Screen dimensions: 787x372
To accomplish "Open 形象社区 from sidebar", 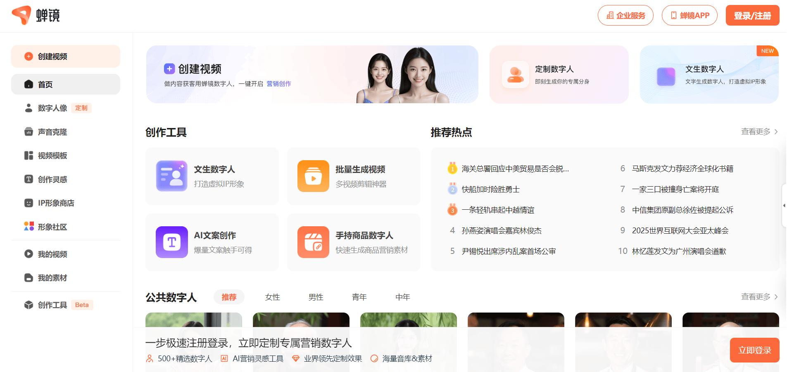I will [x=52, y=227].
